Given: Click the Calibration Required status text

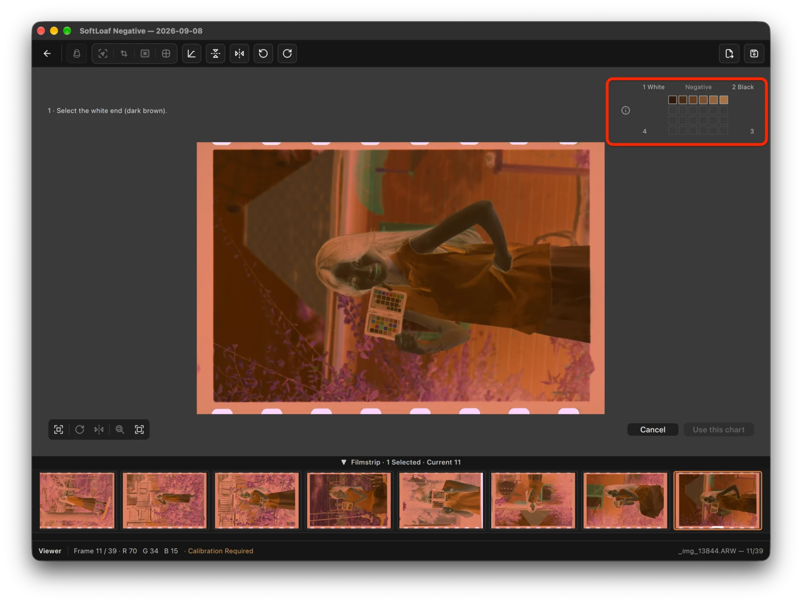Looking at the screenshot, I should tap(221, 551).
